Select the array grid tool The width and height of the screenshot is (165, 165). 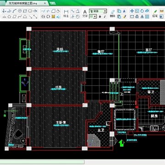[x=147, y=16]
